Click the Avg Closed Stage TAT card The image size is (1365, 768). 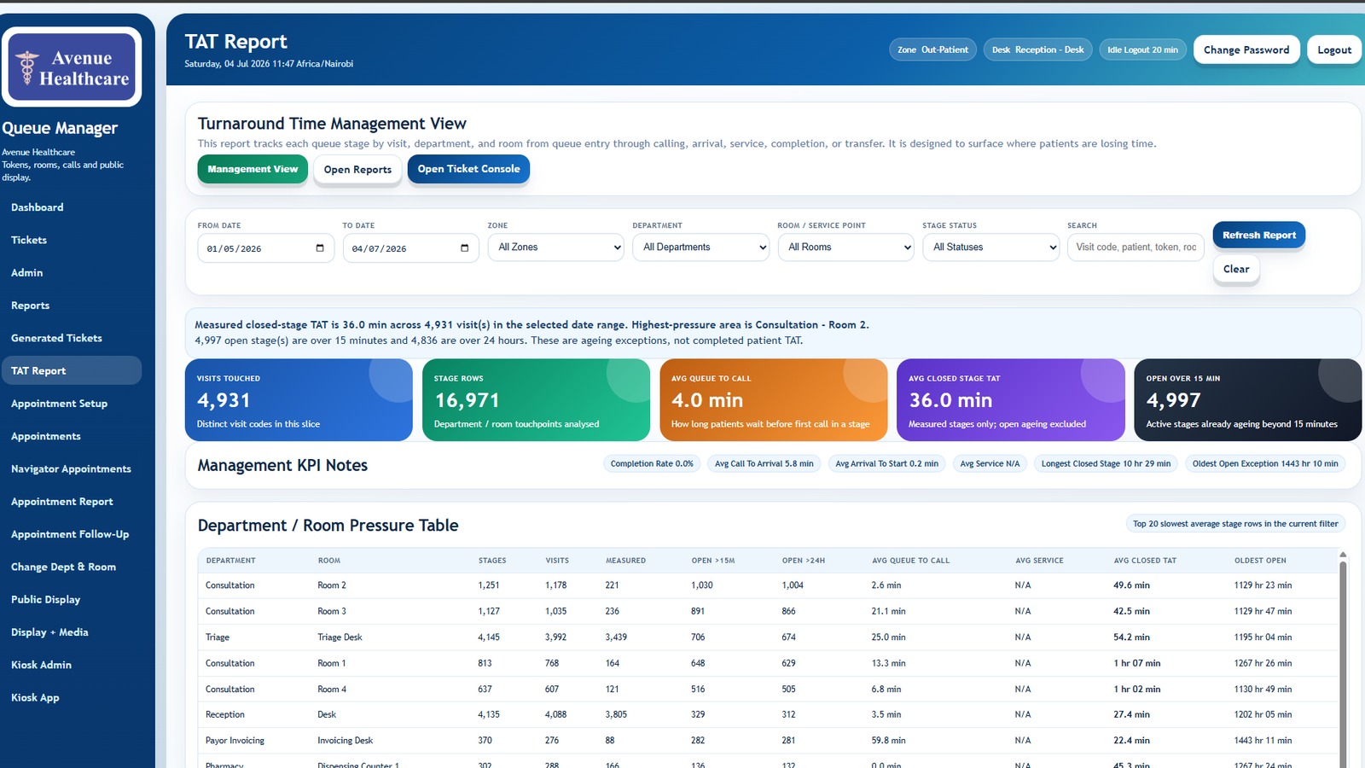pyautogui.click(x=1011, y=400)
